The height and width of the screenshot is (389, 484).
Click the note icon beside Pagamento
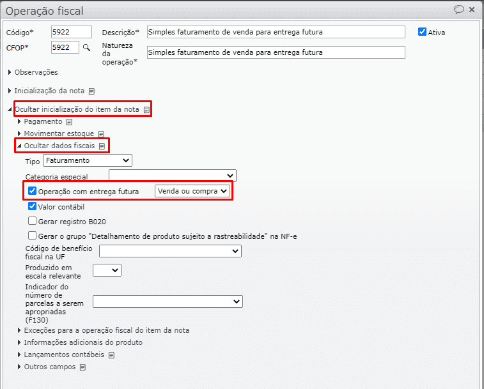(x=69, y=121)
